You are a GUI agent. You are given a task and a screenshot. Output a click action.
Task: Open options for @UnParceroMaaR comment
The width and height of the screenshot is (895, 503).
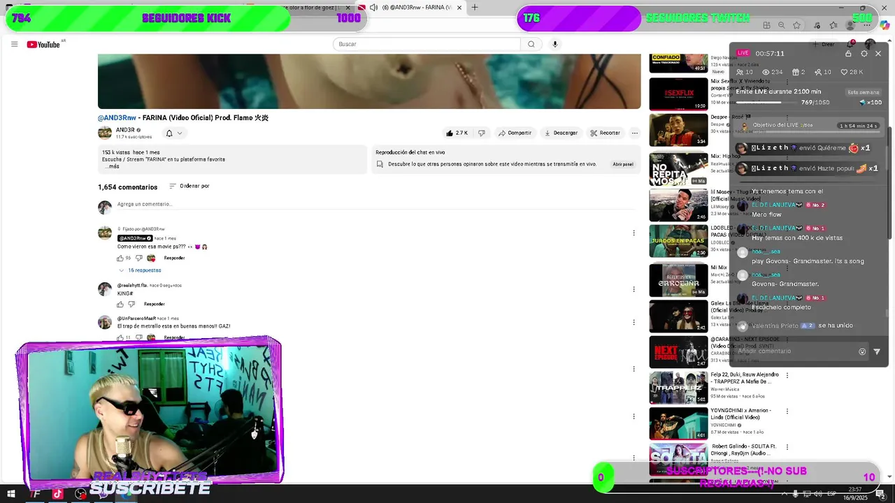634,323
